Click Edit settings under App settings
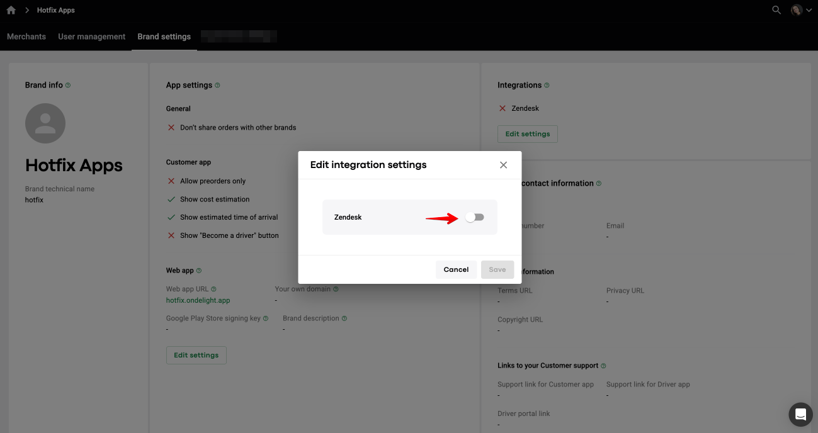 (x=196, y=355)
